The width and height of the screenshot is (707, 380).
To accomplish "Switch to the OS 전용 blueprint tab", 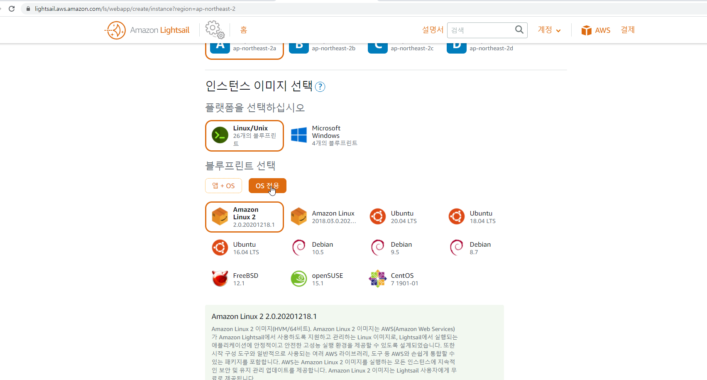I will coord(267,186).
